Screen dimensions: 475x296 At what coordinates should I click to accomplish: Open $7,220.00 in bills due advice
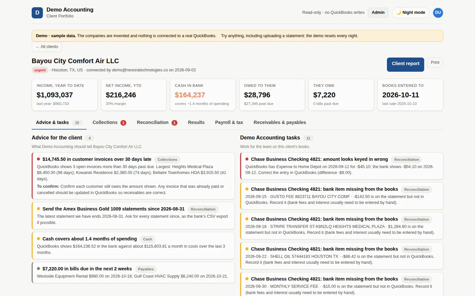[87, 269]
